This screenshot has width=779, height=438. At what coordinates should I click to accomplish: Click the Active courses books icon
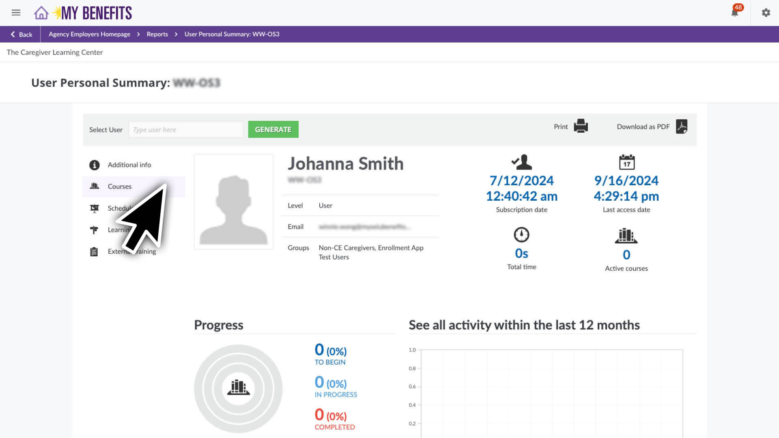[626, 236]
